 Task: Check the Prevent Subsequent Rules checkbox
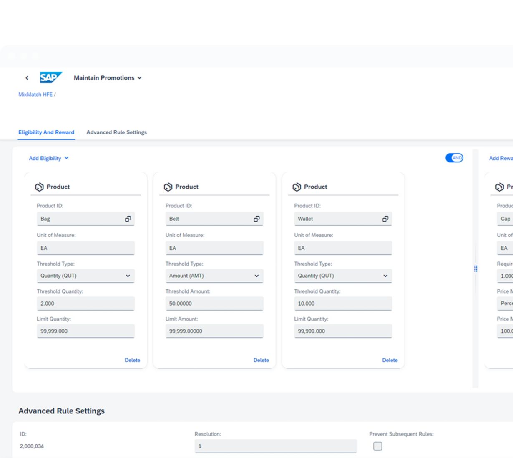[377, 446]
